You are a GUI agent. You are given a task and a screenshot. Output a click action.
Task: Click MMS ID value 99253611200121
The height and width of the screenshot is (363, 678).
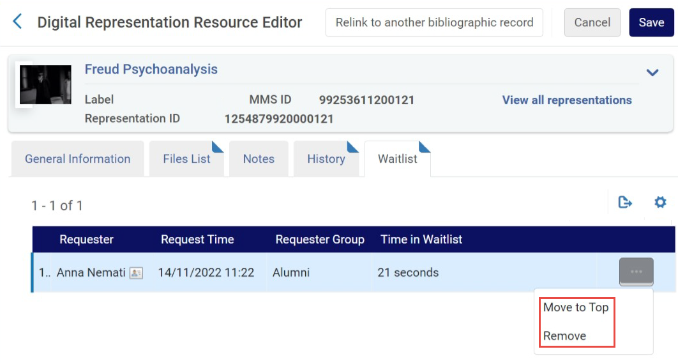pyautogui.click(x=366, y=100)
